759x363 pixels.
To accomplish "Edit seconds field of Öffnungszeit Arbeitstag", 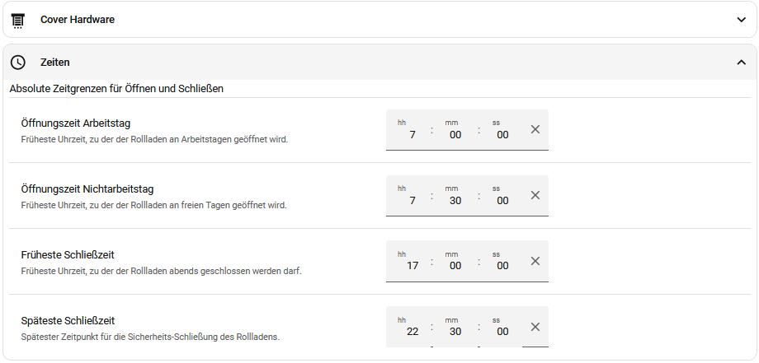I will [502, 130].
